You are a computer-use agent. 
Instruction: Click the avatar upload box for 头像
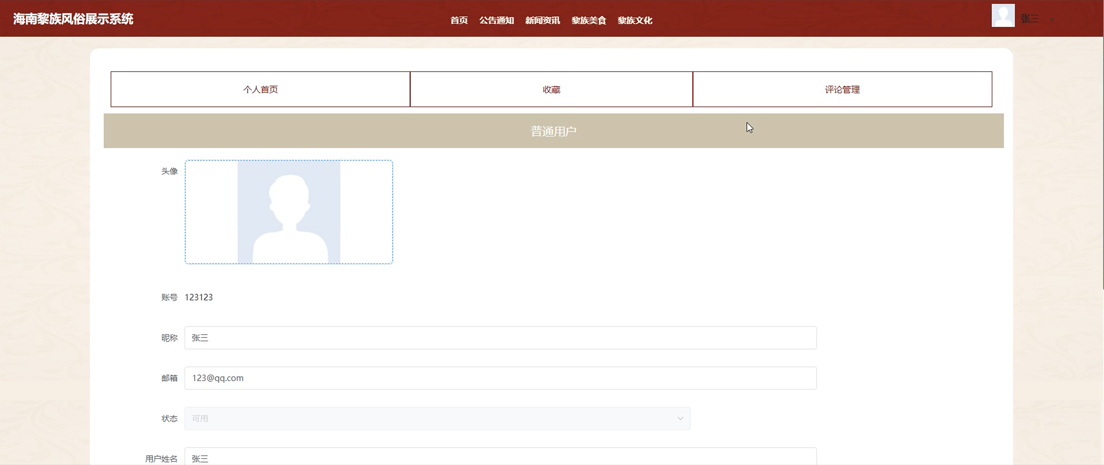click(x=288, y=212)
